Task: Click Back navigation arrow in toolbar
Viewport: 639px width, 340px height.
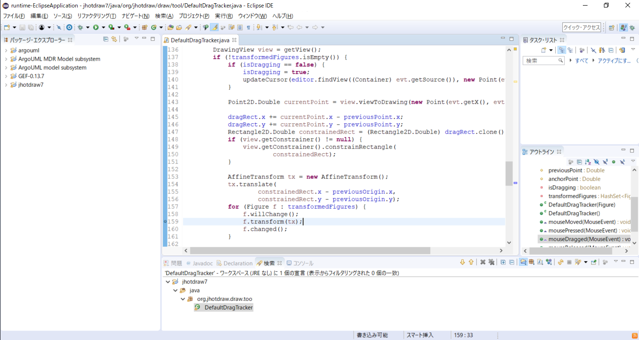Action: tap(299, 28)
